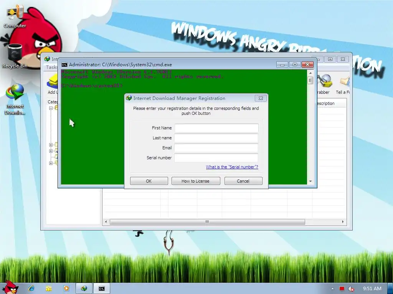This screenshot has width=393, height=294.
Task: Open the 'What is the Serial number?' link
Action: [232, 167]
